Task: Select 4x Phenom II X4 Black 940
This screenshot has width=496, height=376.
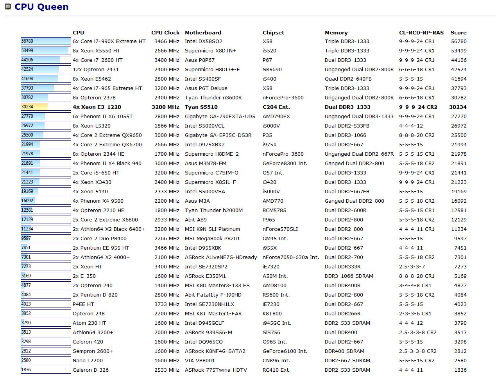Action: pyautogui.click(x=107, y=163)
